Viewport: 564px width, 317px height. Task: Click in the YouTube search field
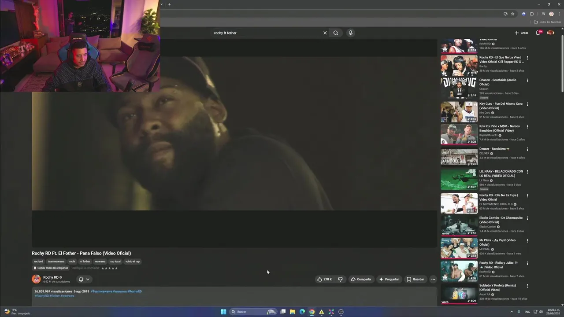(267, 33)
